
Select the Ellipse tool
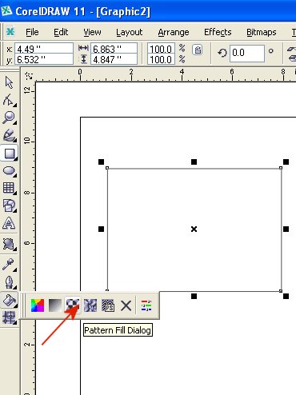pos(9,171)
